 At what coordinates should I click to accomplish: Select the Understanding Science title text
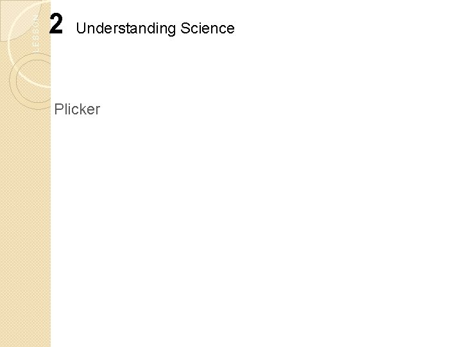pos(155,28)
